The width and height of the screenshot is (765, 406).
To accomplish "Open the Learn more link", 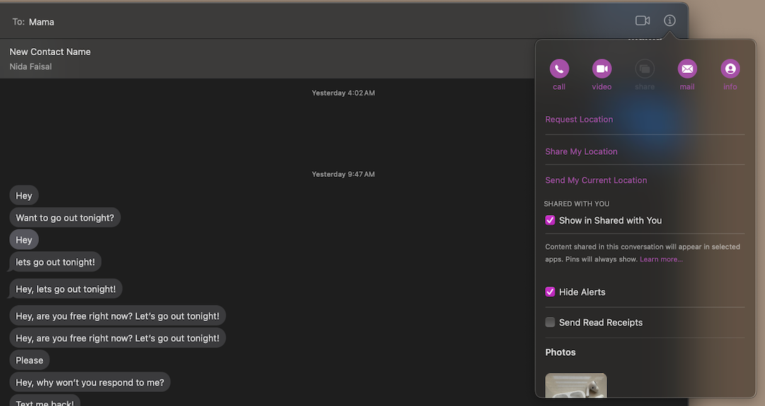I will (x=661, y=260).
